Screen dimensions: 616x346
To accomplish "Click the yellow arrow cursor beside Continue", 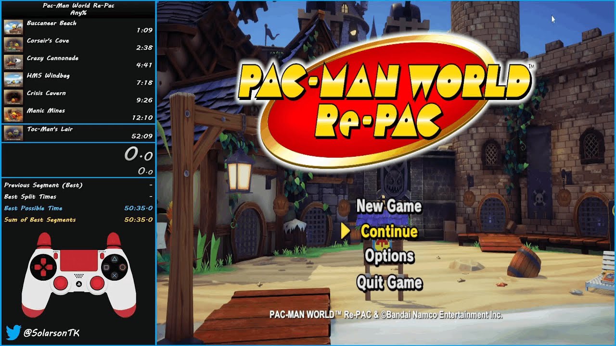I will [345, 232].
